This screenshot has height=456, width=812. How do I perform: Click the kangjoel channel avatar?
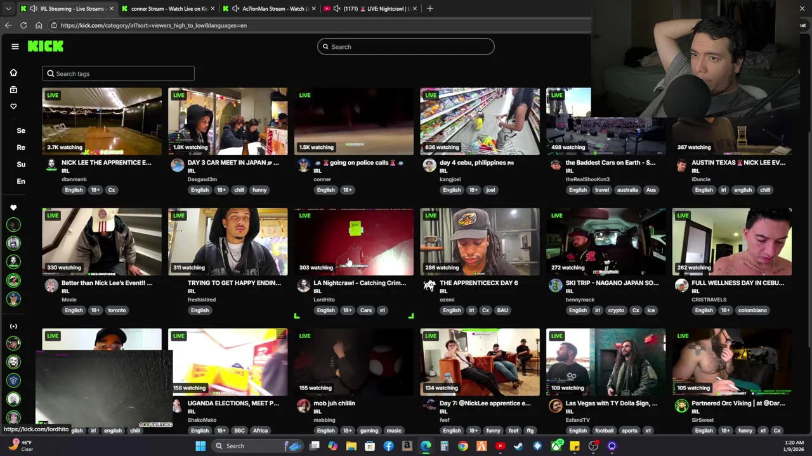(429, 165)
